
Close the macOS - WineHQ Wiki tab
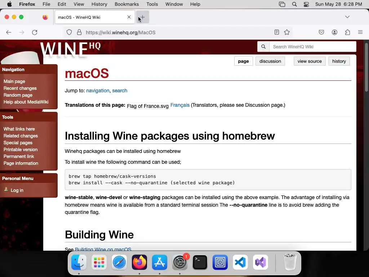click(129, 17)
